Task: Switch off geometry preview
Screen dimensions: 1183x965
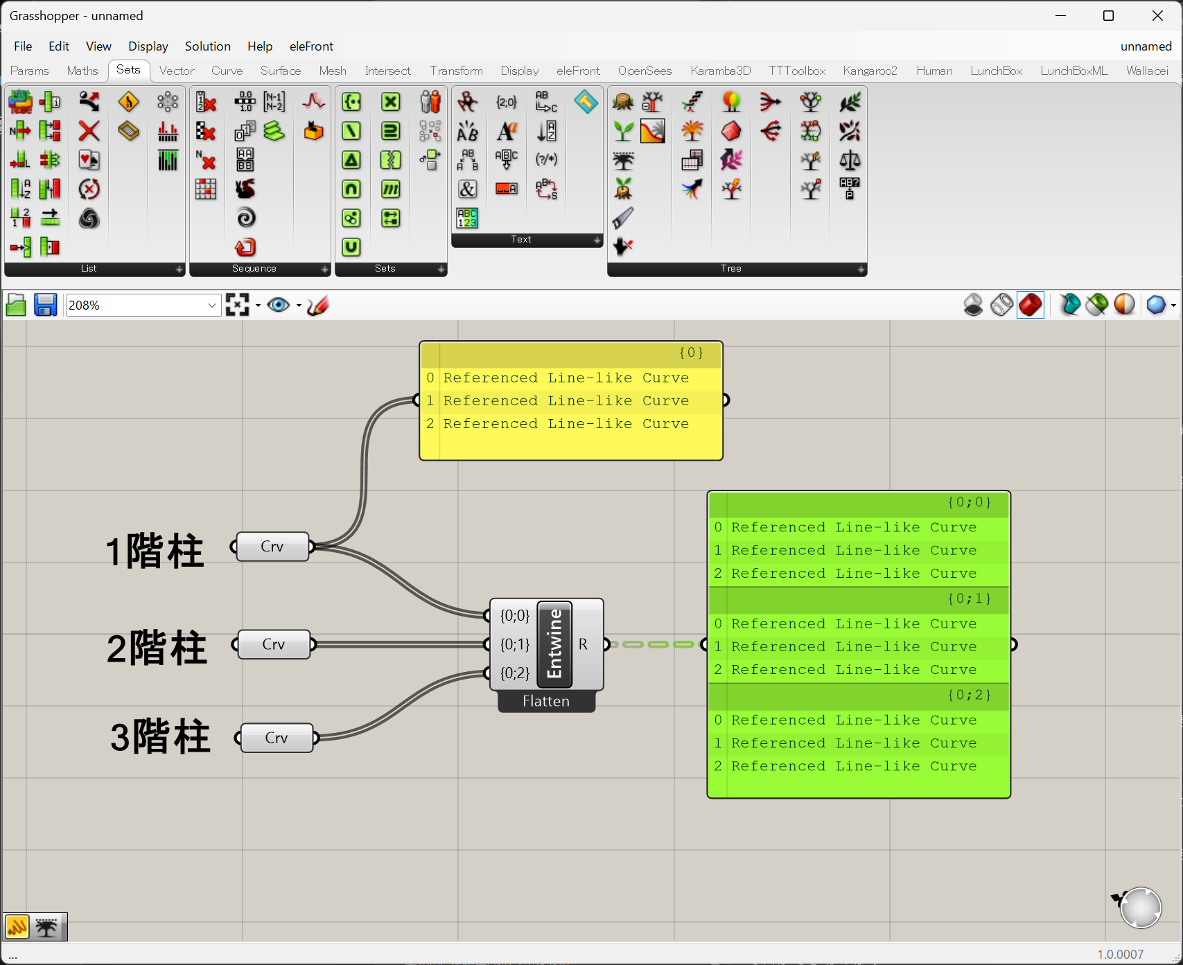Action: click(973, 305)
